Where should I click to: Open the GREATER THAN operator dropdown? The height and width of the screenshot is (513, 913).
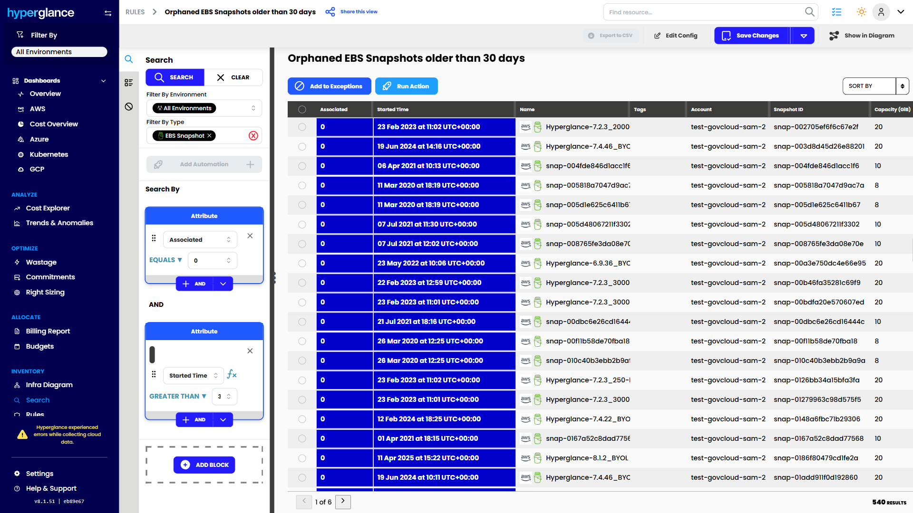[x=178, y=396]
